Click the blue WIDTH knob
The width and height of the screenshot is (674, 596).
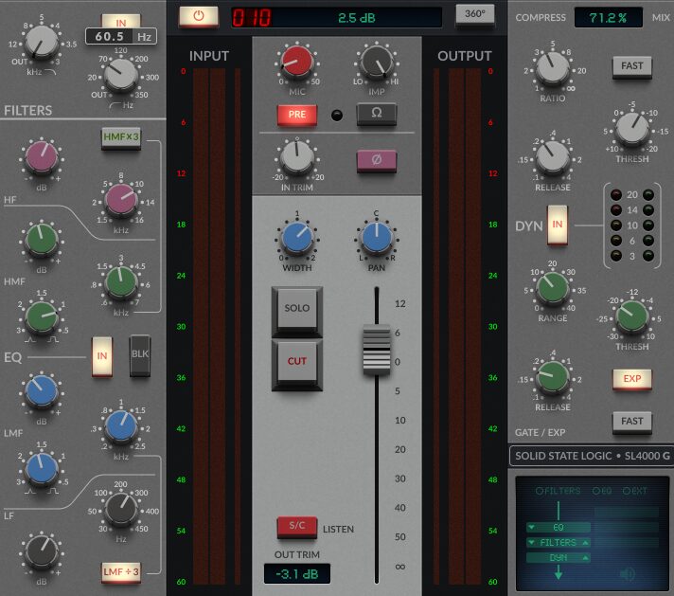pyautogui.click(x=296, y=239)
